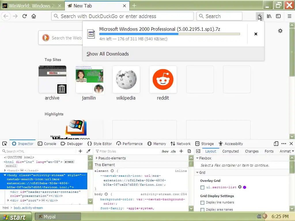Image resolution: width=295 pixels, height=221 pixels.
Task: Toggle responsive design mode icon
Action: point(276,144)
